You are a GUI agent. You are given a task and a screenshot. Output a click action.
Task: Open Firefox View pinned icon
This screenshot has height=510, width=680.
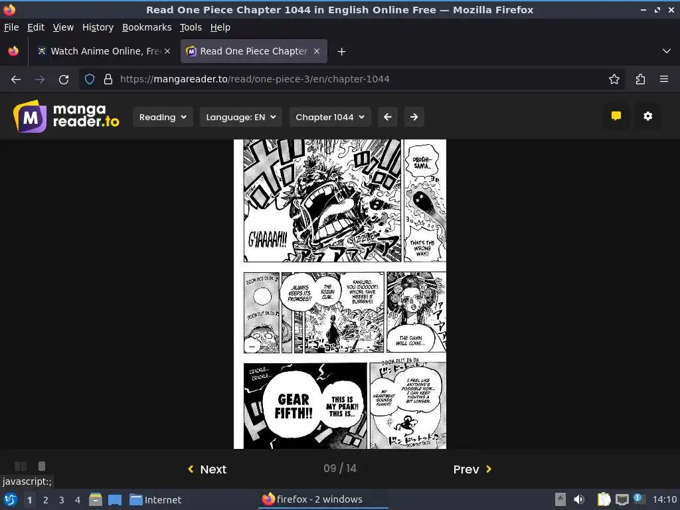13,51
